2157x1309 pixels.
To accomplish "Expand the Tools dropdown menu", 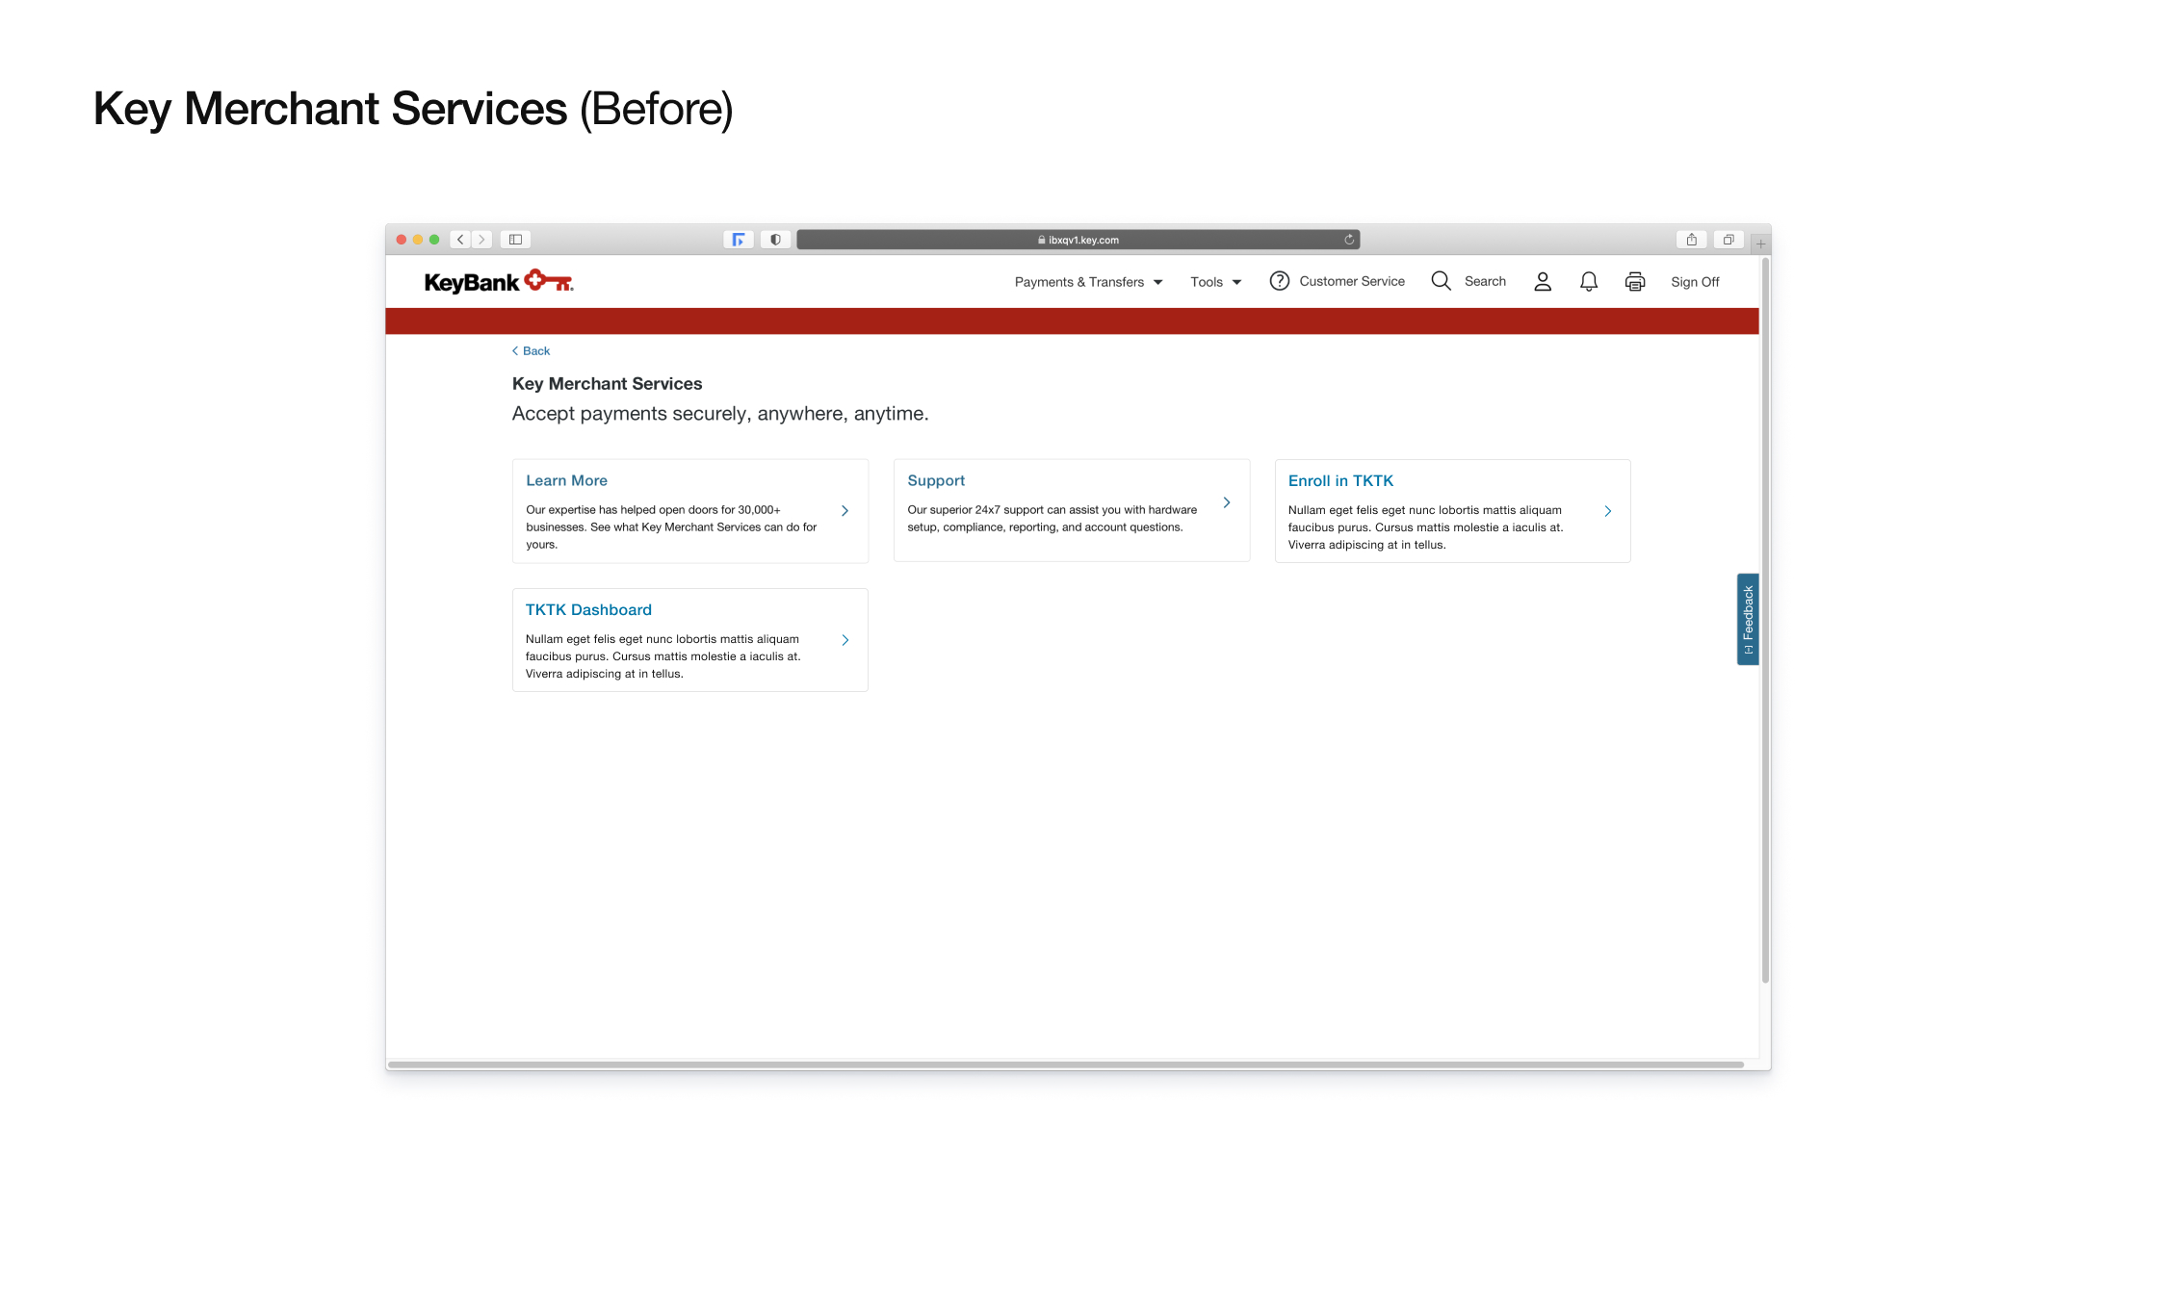I will 1216,282.
